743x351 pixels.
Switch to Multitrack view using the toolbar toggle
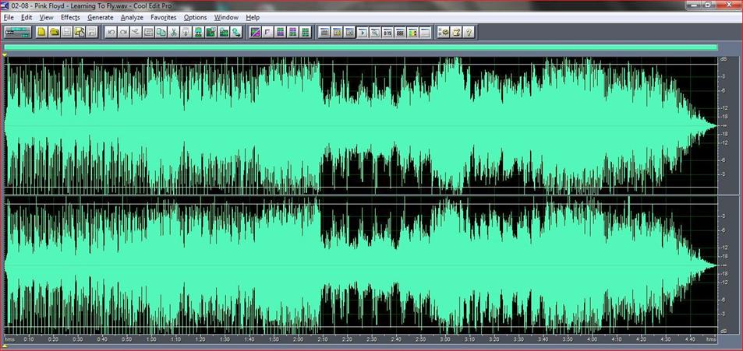click(x=18, y=32)
